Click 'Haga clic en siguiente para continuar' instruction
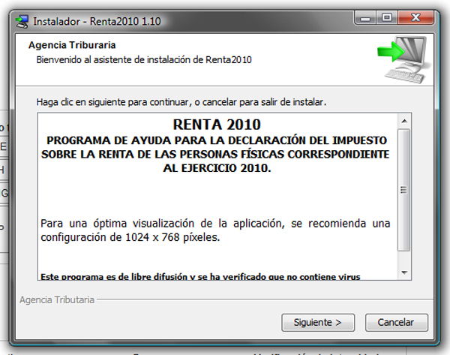 (181, 102)
